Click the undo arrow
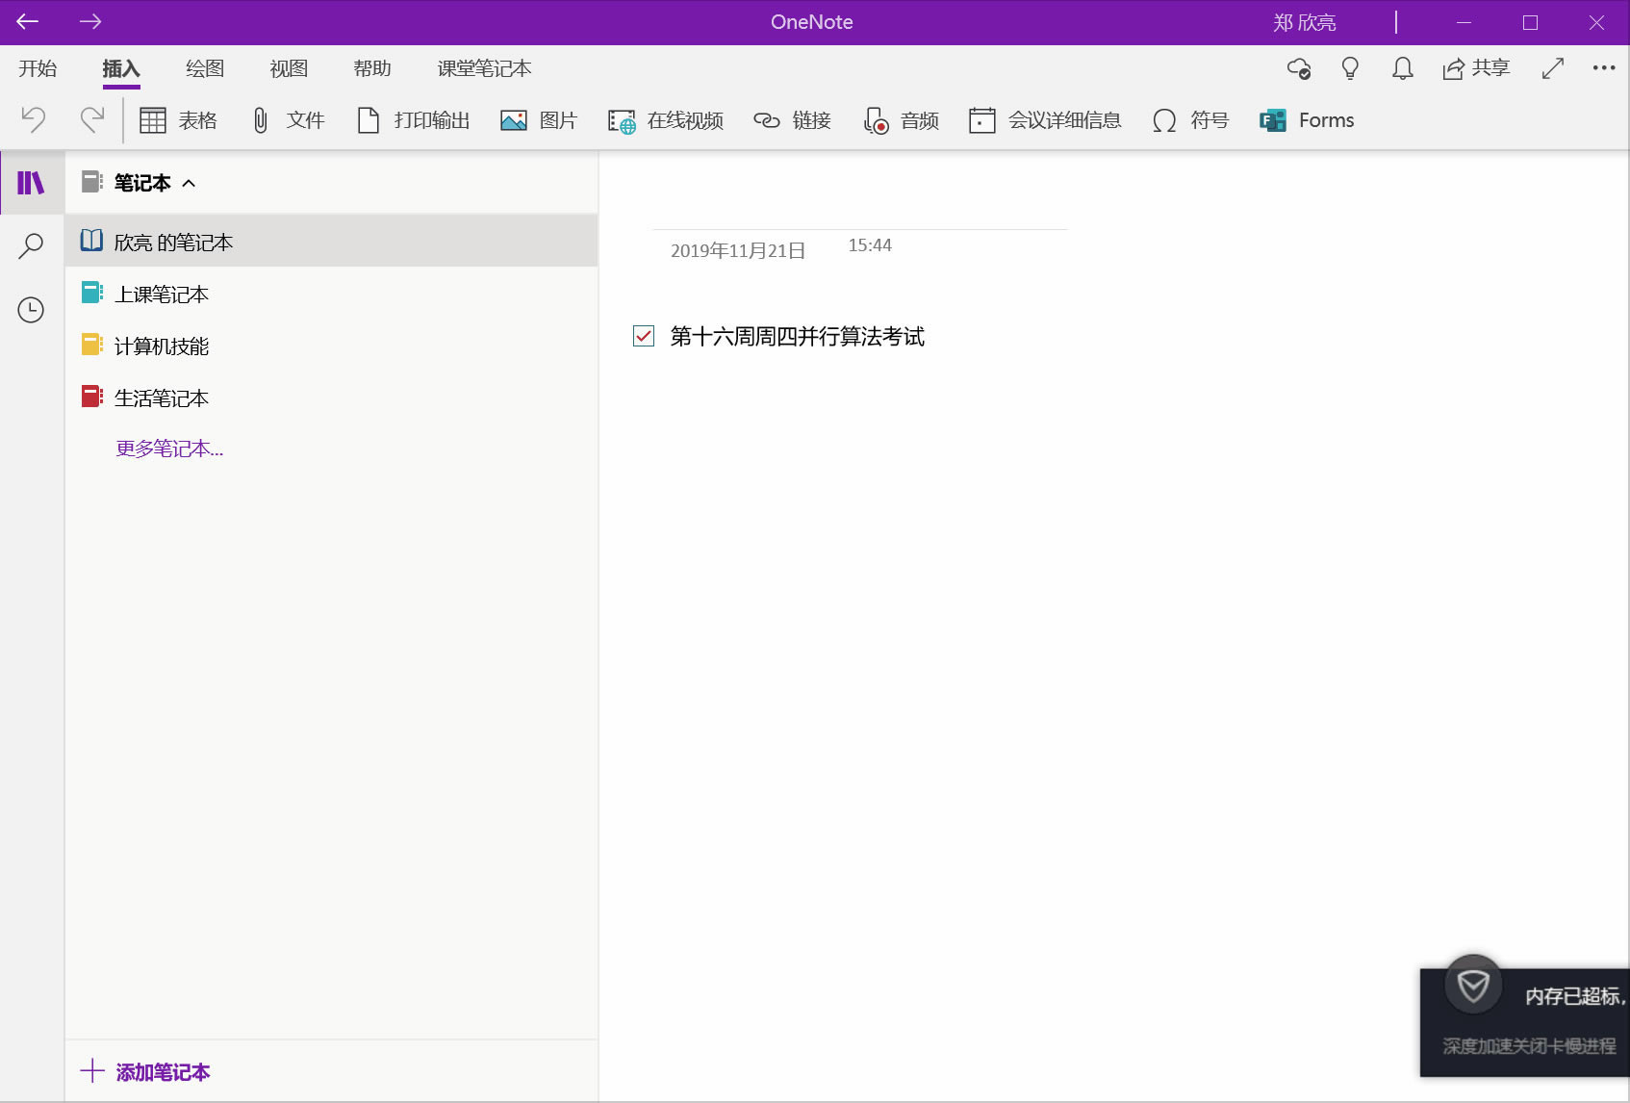This screenshot has height=1103, width=1630. (x=34, y=119)
